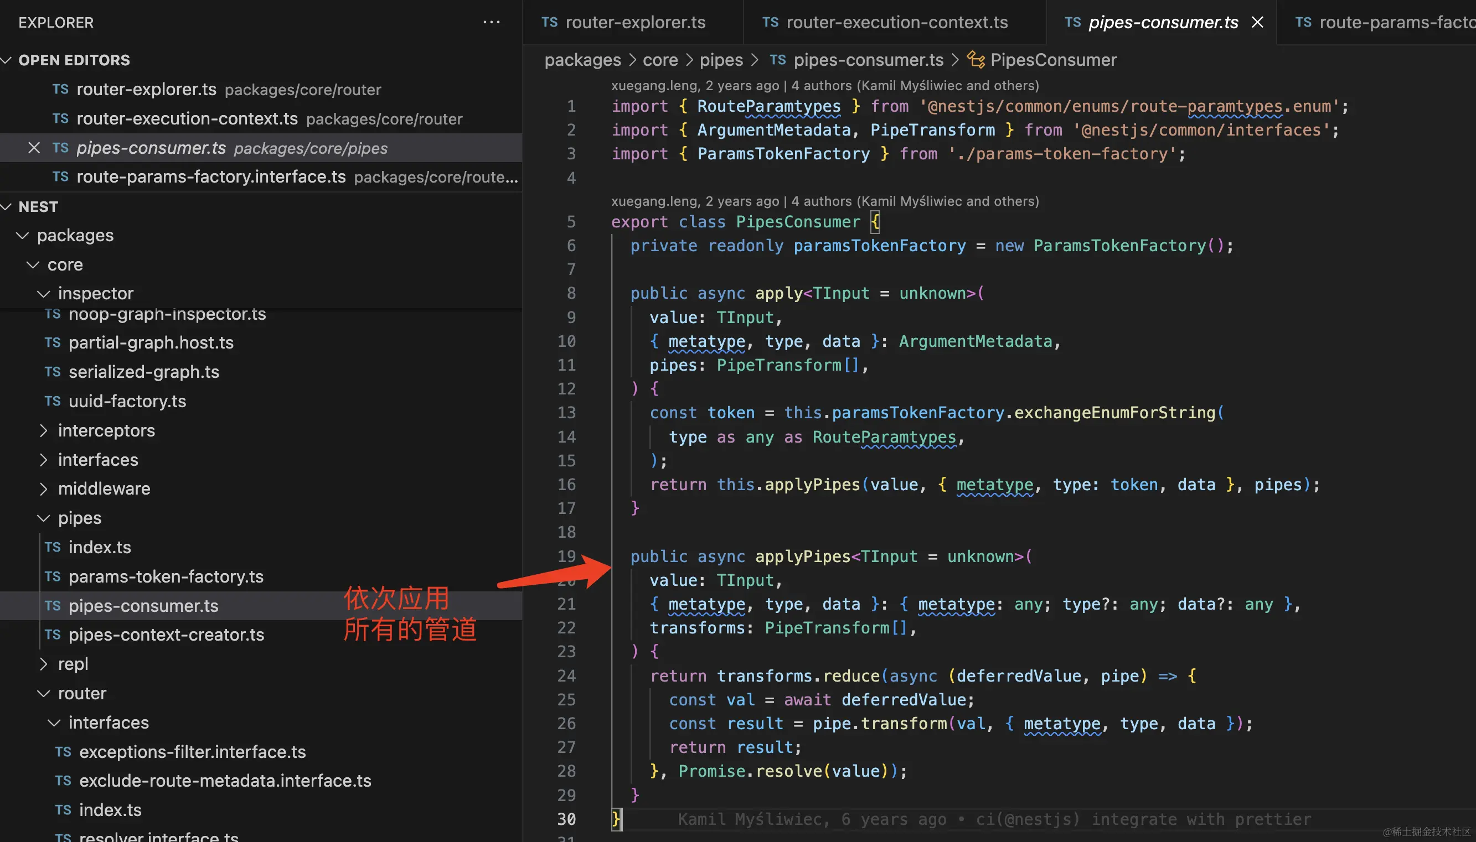1476x842 pixels.
Task: Click pipes-consumer.ts breadcrumb segment
Action: coord(869,60)
